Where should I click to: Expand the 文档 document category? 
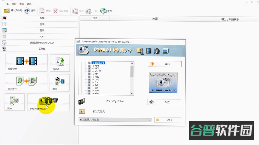[x=40, y=36]
